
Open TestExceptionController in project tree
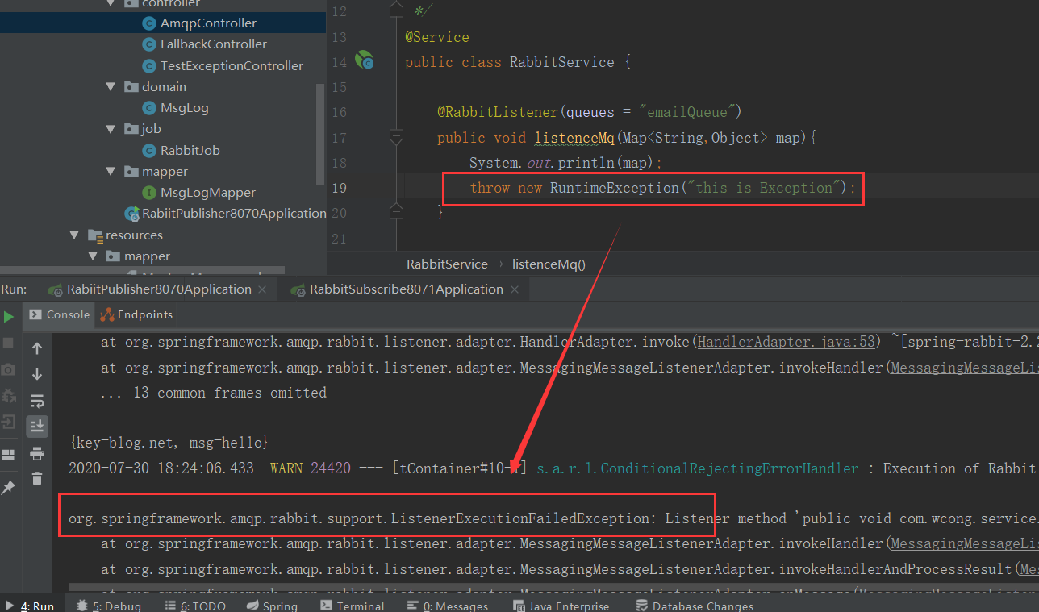232,66
